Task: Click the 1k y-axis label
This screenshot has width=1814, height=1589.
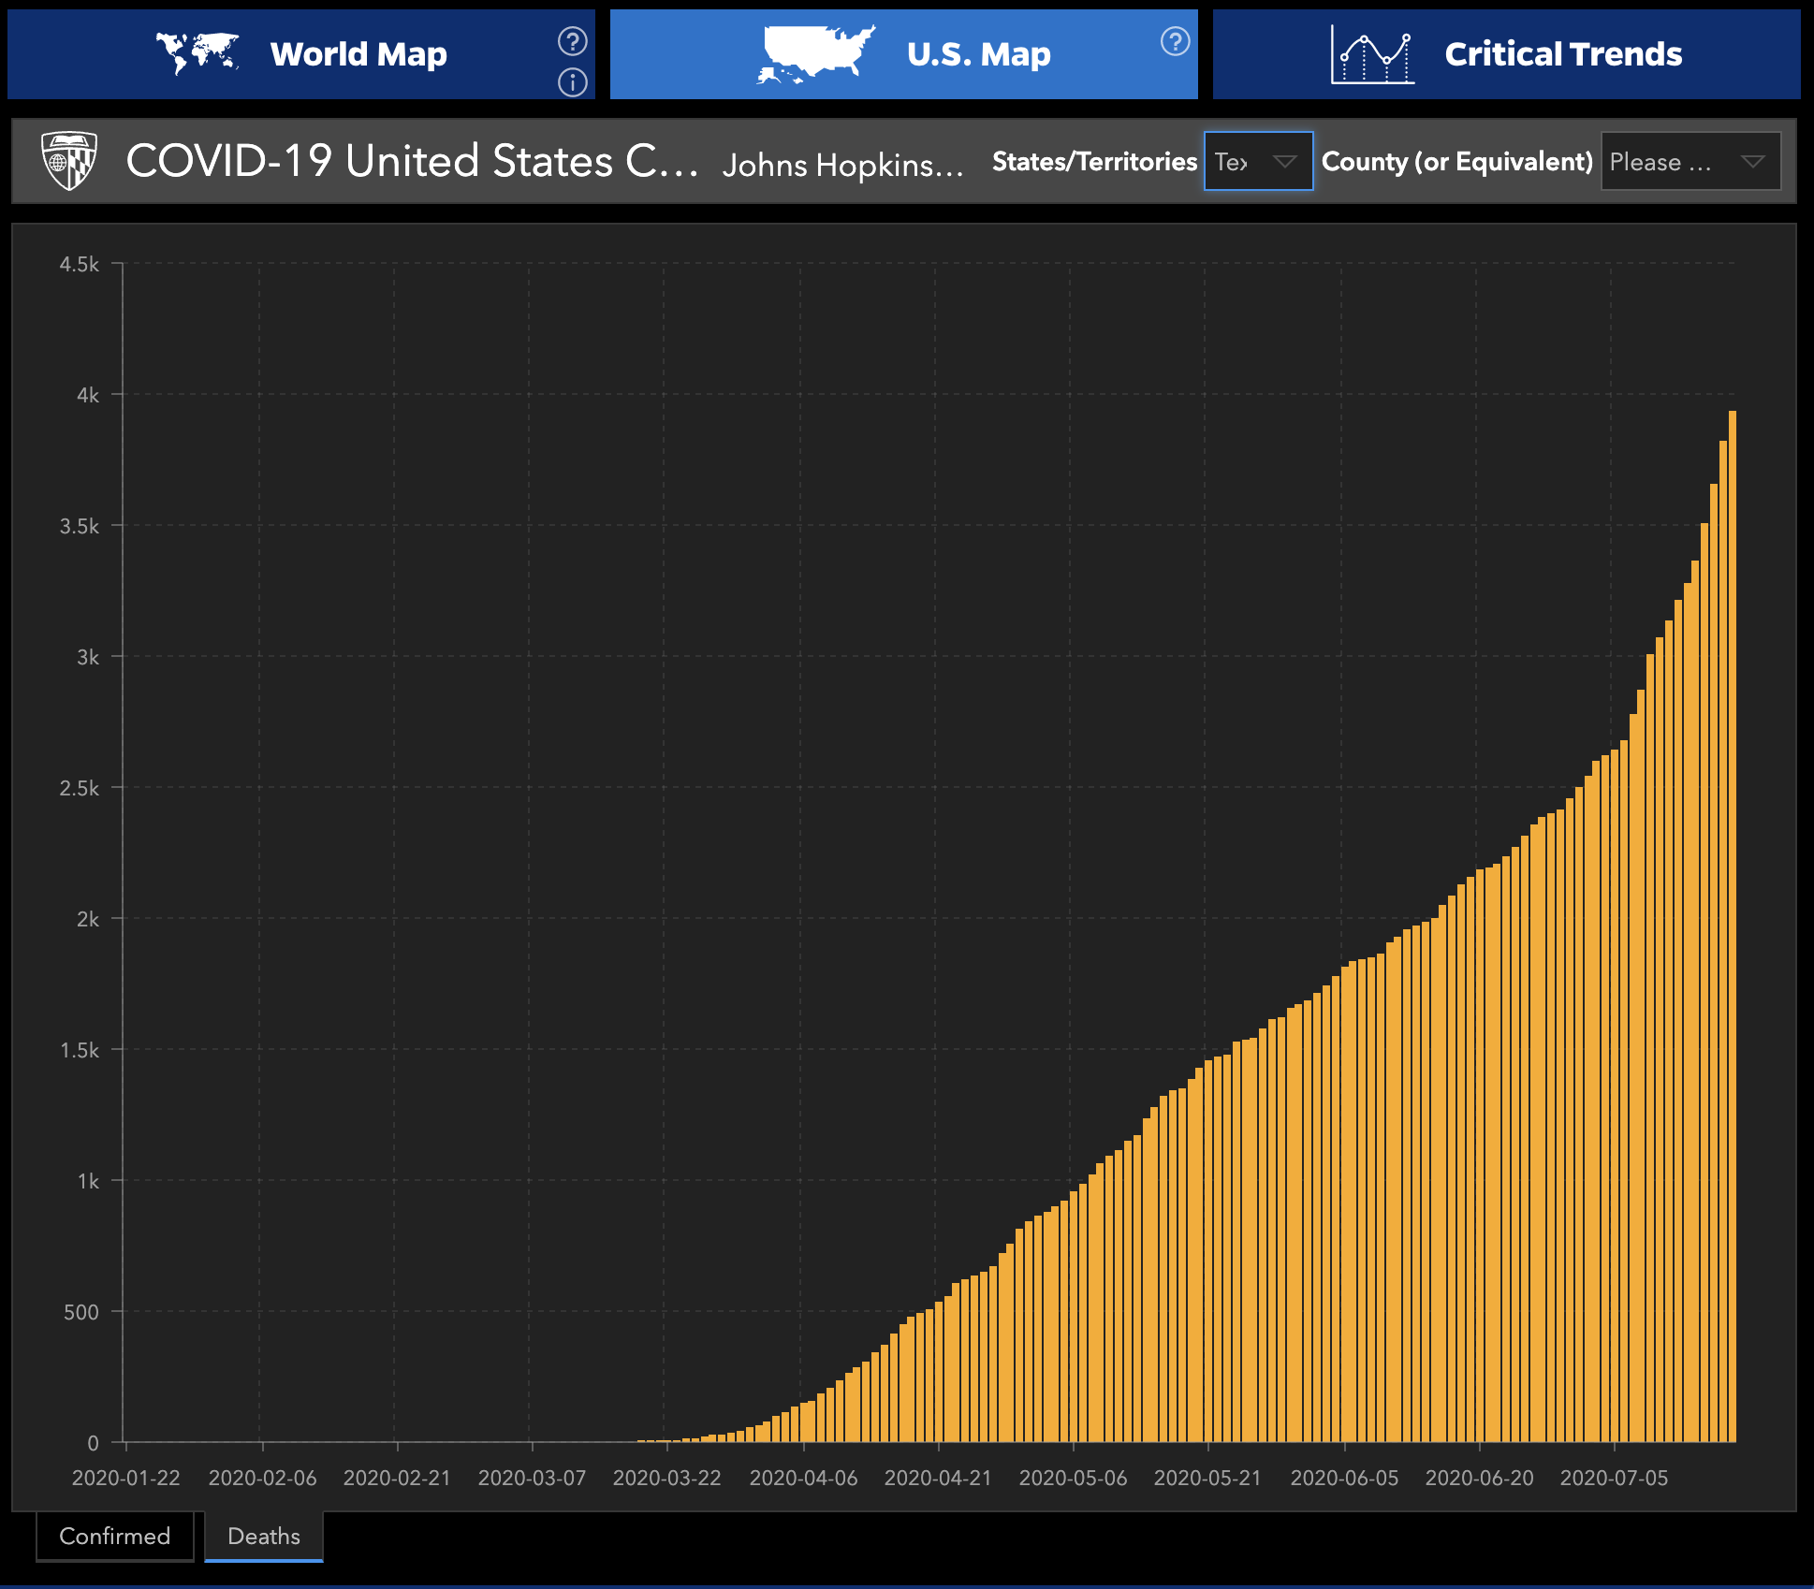Action: pyautogui.click(x=88, y=1182)
